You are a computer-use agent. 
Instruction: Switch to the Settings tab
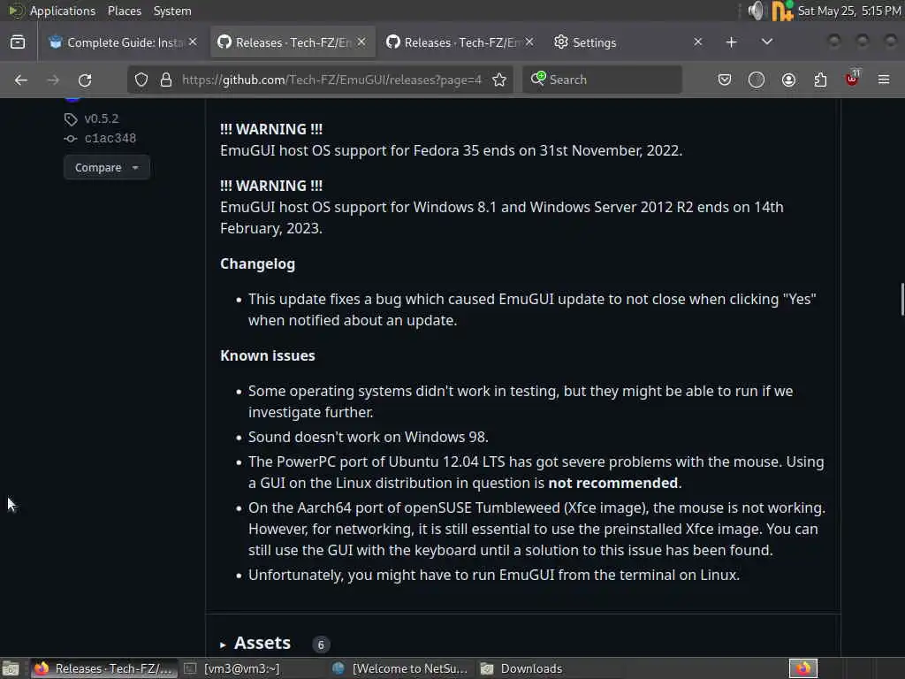[629, 42]
